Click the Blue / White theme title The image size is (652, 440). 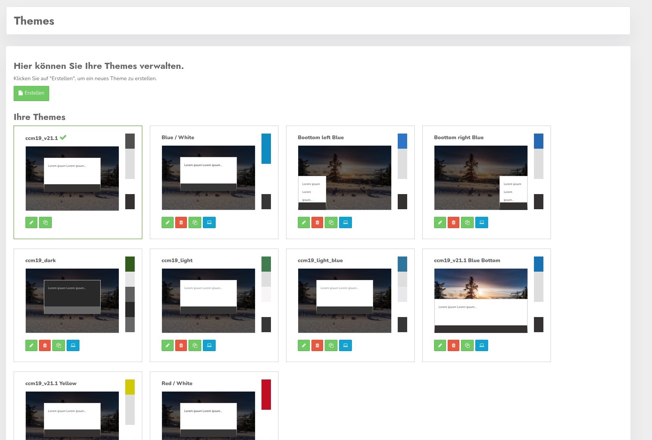178,137
